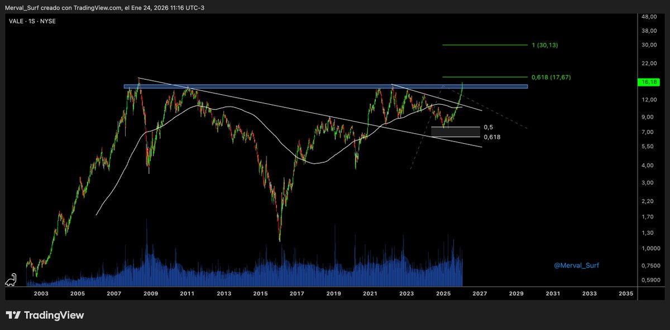Viewport: 670px width, 330px height.
Task: Click price axis value 7,00
Action: [647, 132]
